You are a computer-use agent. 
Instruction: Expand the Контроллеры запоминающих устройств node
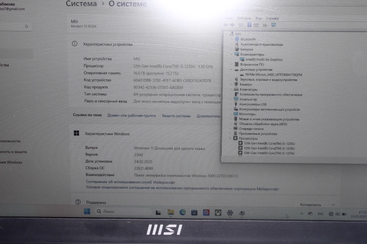click(x=230, y=109)
